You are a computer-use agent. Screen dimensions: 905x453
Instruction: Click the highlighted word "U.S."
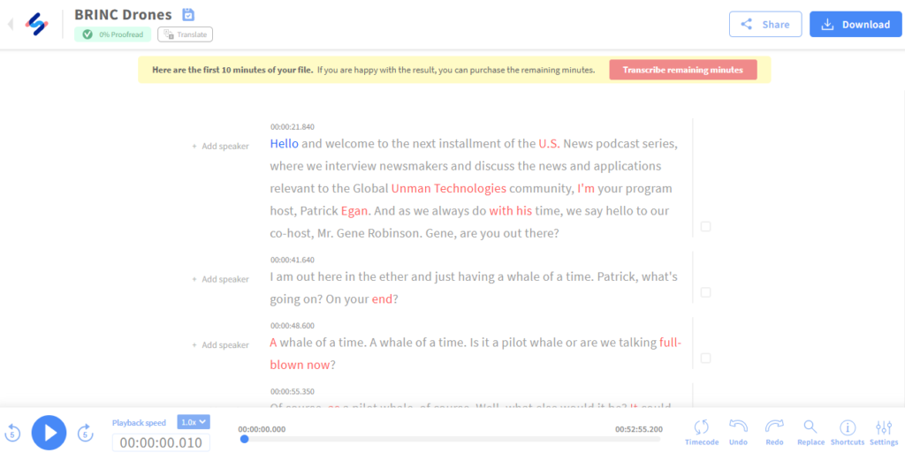549,144
